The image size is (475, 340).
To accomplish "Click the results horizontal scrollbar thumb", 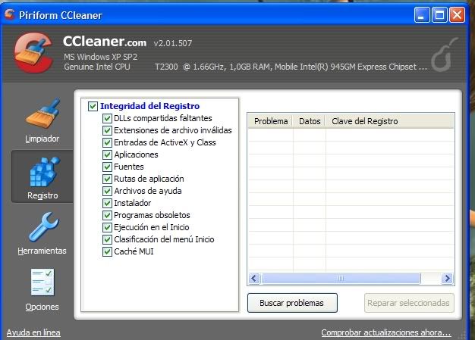I will pos(341,278).
